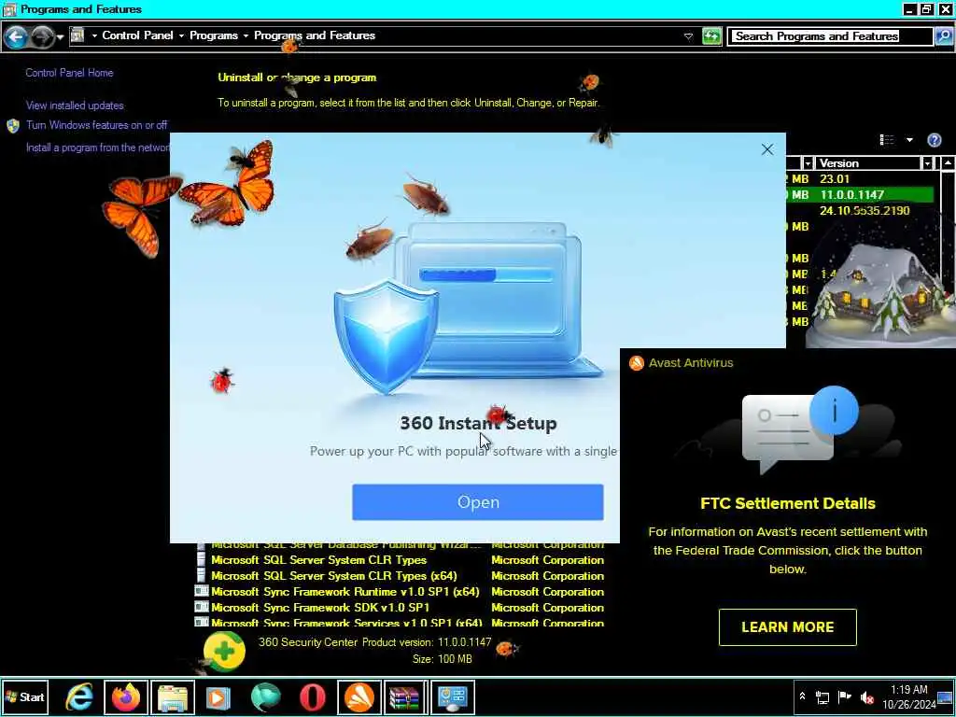Expand the arrow before Control Panel breadcrumb
This screenshot has width=956, height=717.
pyautogui.click(x=94, y=36)
